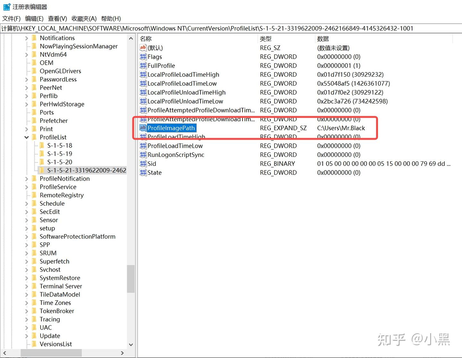This screenshot has height=358, width=462.
Task: Open the 编辑 menu
Action: tap(34, 18)
